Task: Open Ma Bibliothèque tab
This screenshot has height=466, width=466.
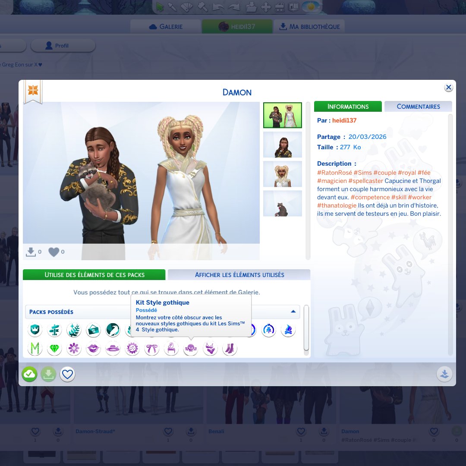Action: [x=309, y=27]
